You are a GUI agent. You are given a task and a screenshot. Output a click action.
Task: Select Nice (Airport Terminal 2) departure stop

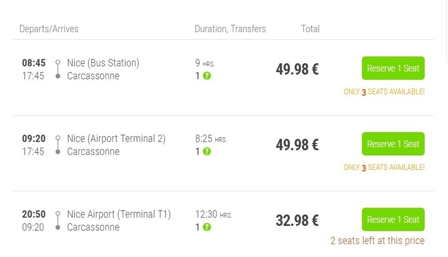click(116, 139)
